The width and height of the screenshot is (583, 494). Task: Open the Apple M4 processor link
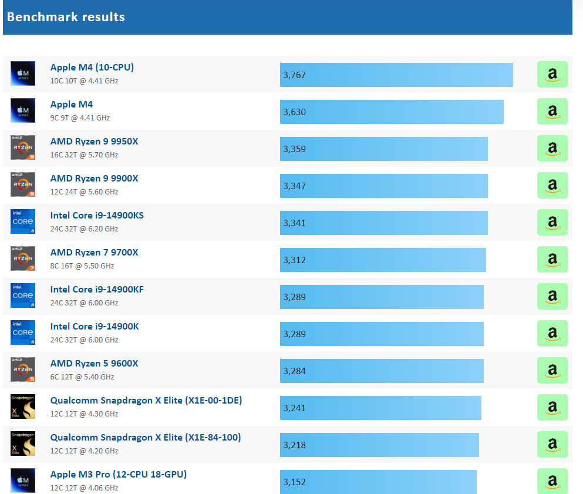(72, 105)
